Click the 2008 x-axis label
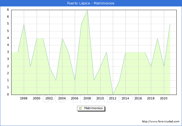The image size is (182, 126). point(87,98)
